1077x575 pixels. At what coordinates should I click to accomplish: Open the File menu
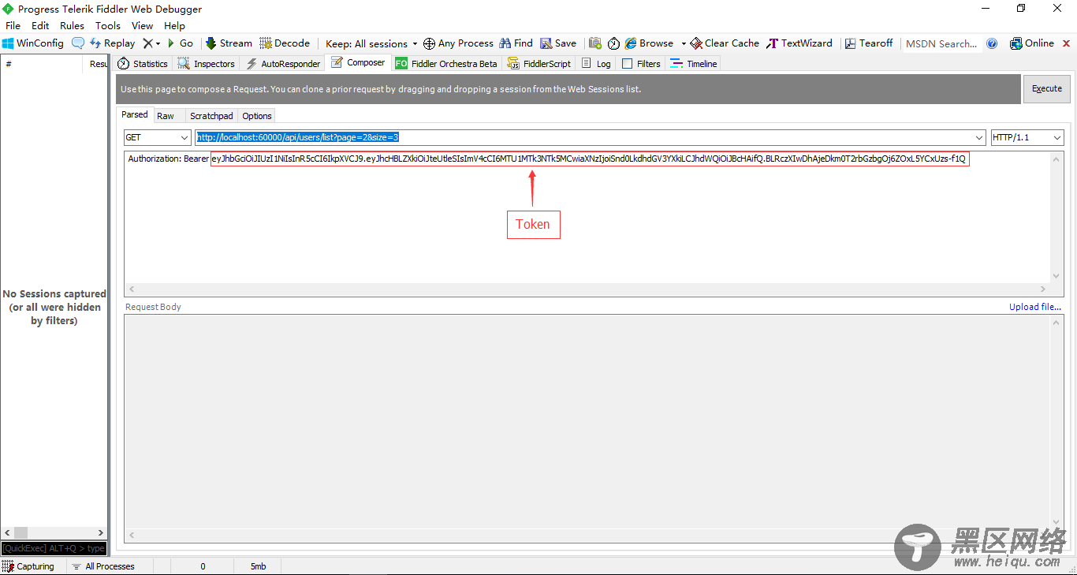pos(13,25)
